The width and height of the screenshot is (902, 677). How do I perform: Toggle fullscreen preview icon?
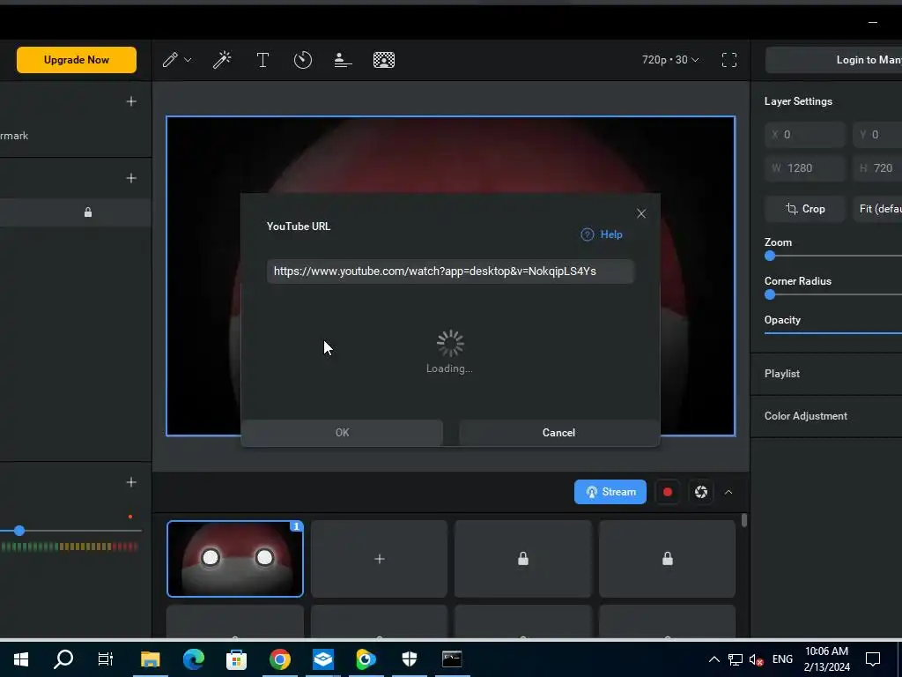tap(729, 60)
